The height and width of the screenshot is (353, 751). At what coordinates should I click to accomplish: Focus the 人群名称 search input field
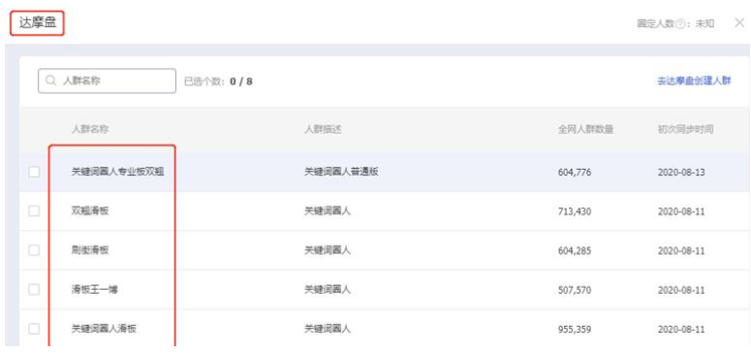[x=107, y=80]
